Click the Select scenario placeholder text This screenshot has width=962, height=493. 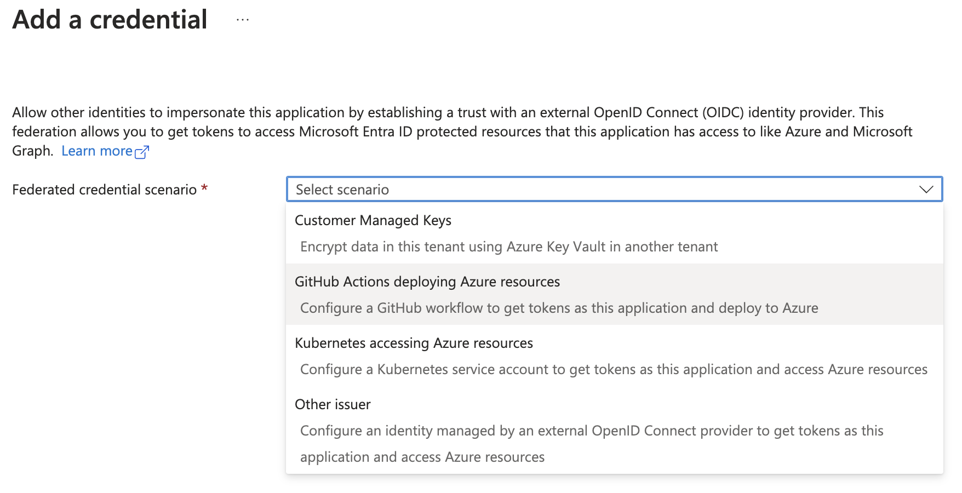342,190
